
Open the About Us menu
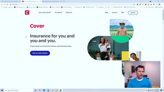69,13
